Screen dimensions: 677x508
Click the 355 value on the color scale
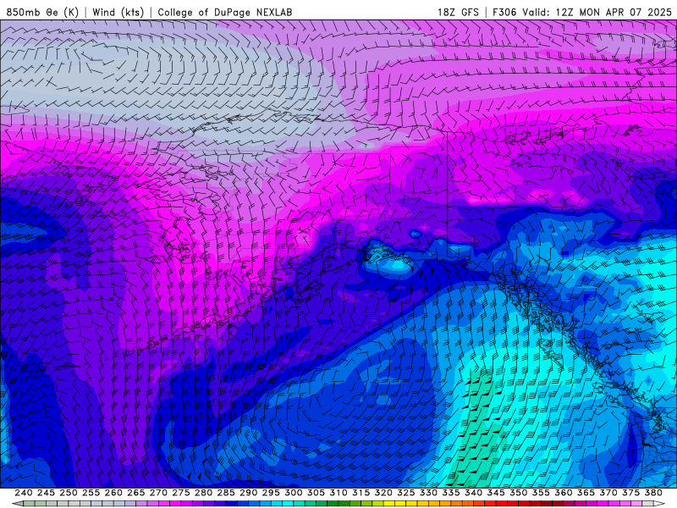pos(541,493)
